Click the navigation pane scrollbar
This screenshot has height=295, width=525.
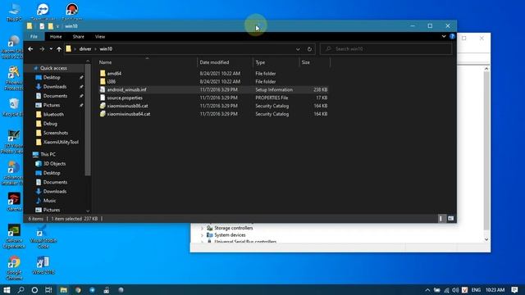88,120
